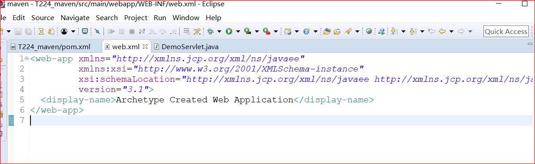Click the Terminate stop icon

(x=132, y=32)
